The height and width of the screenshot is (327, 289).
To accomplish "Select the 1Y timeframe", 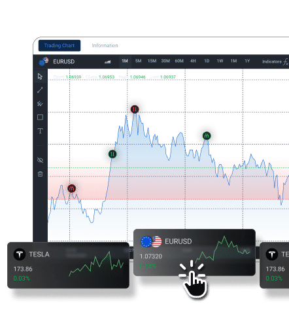I will click(x=247, y=61).
